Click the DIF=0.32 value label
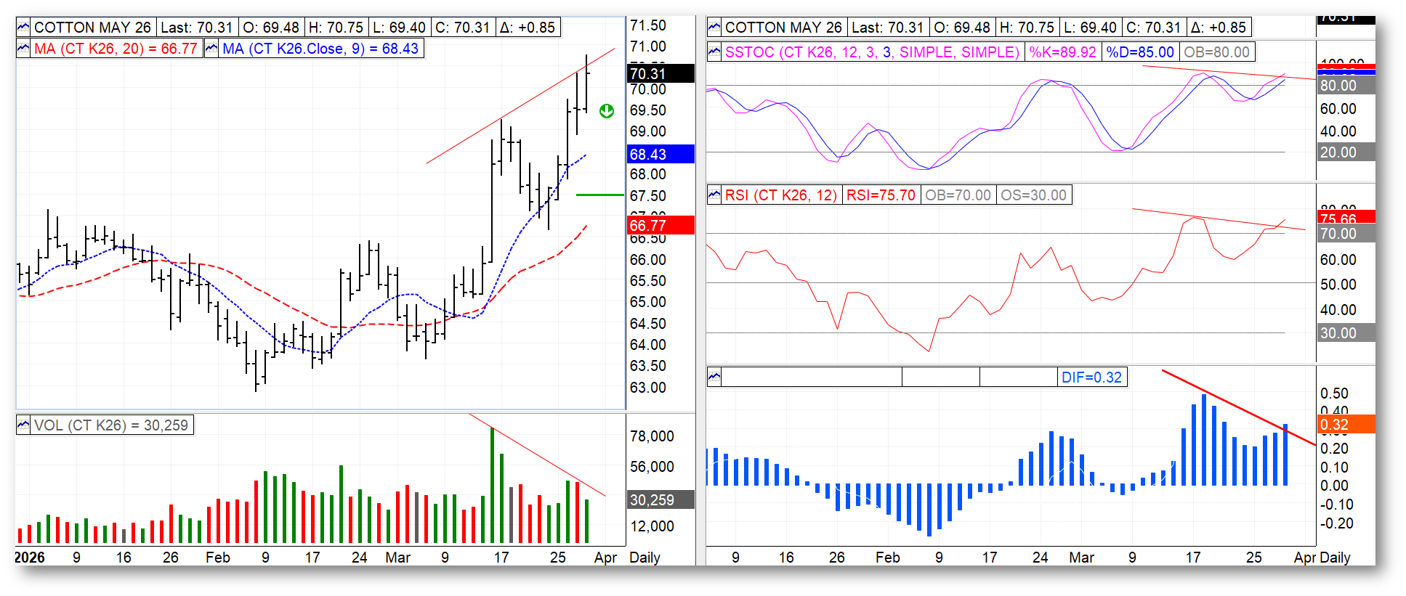The height and width of the screenshot is (596, 1406). (x=1091, y=377)
